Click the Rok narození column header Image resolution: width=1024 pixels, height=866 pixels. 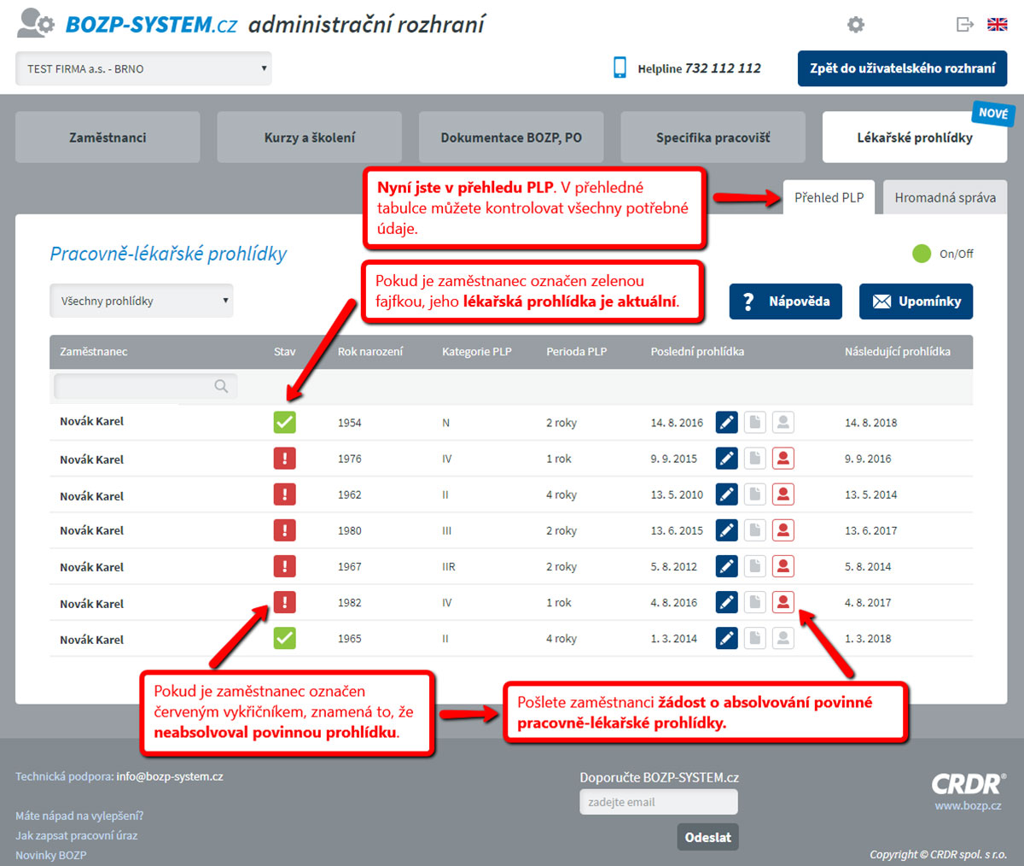coord(370,351)
